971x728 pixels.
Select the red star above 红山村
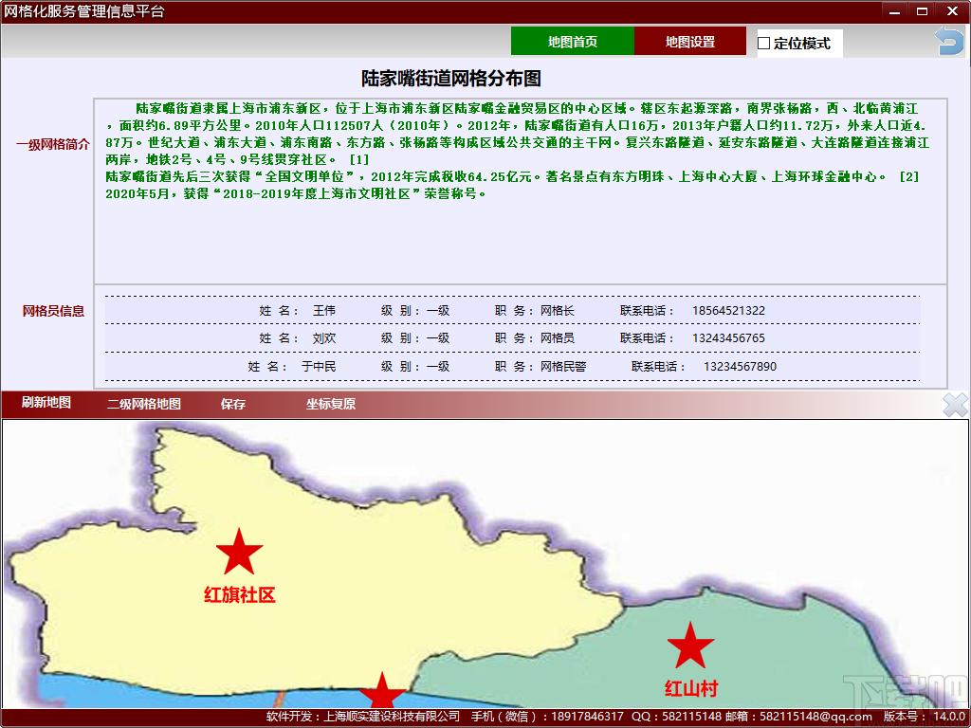tap(690, 645)
